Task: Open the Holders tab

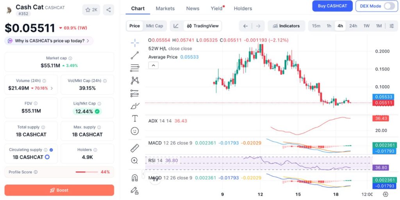Action: (x=243, y=9)
